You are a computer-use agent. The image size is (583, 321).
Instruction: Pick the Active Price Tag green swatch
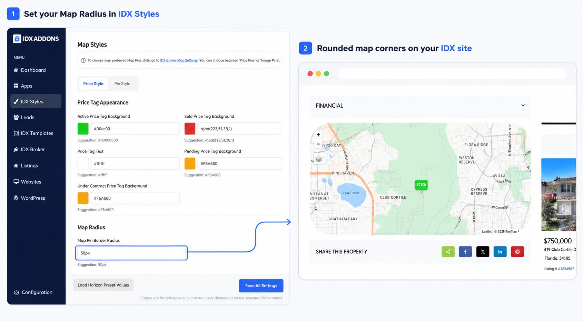pyautogui.click(x=83, y=129)
